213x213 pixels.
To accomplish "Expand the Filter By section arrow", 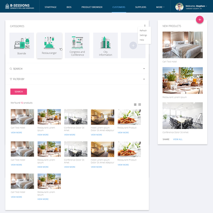I will 144,79.
